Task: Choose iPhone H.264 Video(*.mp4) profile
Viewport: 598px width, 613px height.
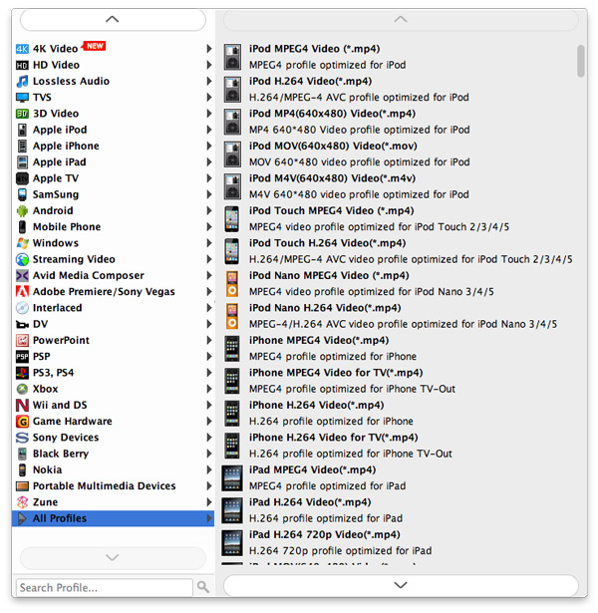Action: [x=399, y=414]
